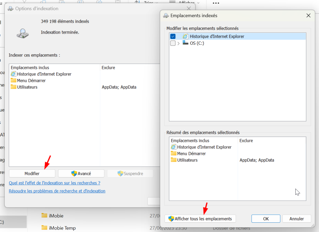This screenshot has width=319, height=232.
Task: Click iMobie Temp folder icon in File Explorer
Action: 44,228
